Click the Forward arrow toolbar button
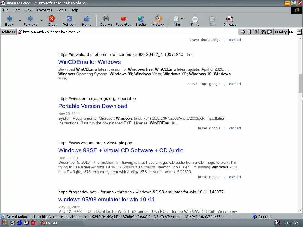This screenshot has height=227, width=303. 30,21
